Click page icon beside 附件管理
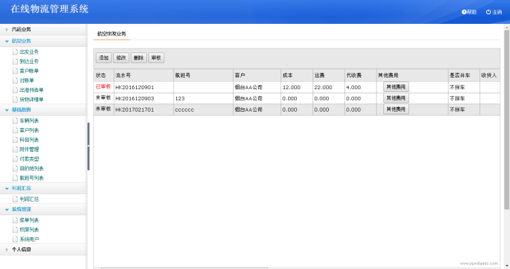 (x=15, y=149)
